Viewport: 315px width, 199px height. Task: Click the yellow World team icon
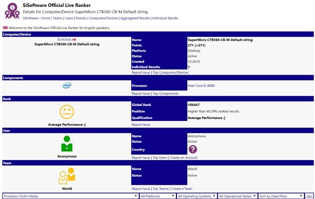click(x=67, y=176)
